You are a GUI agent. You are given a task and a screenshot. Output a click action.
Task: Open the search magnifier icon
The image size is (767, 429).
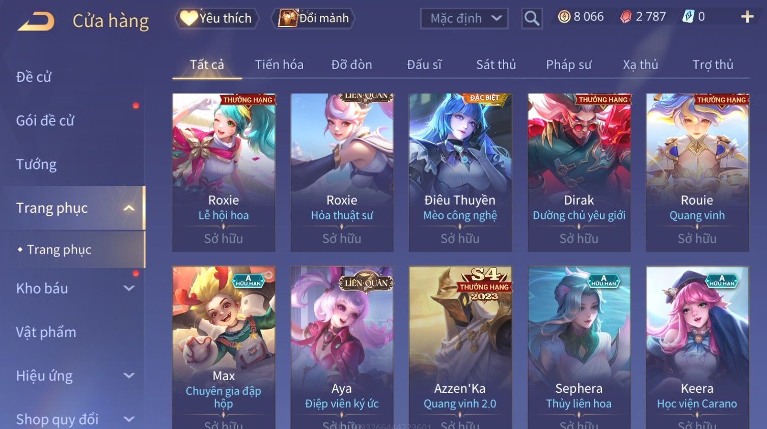coord(532,18)
